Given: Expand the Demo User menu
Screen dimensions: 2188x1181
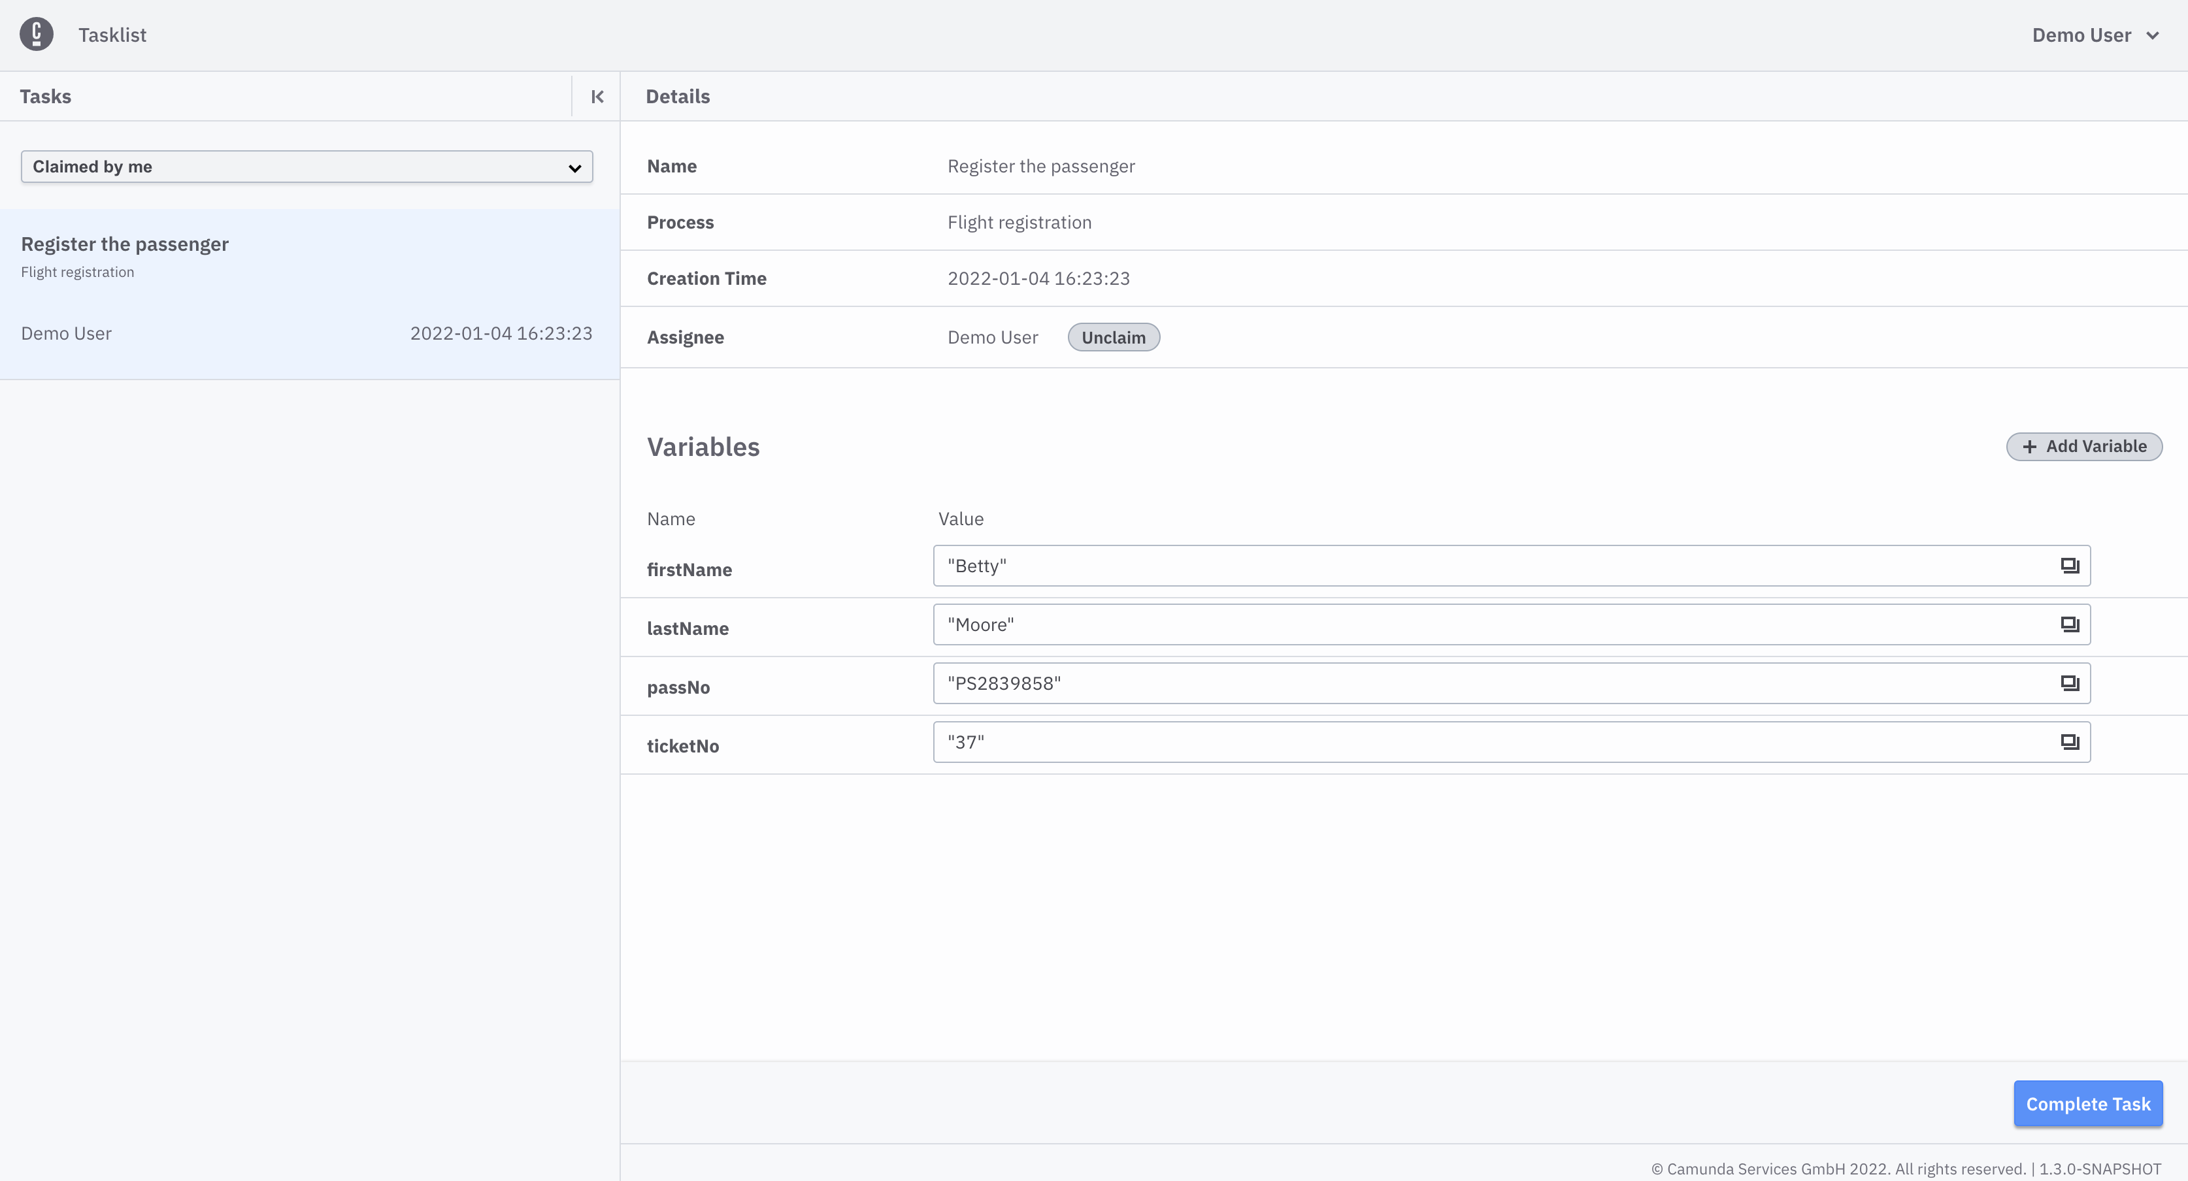Looking at the screenshot, I should (2095, 33).
